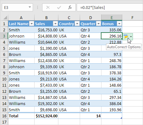Click the formula bar with =0.02*[Sales]
Screen dimensions: 143x125
[110, 7]
